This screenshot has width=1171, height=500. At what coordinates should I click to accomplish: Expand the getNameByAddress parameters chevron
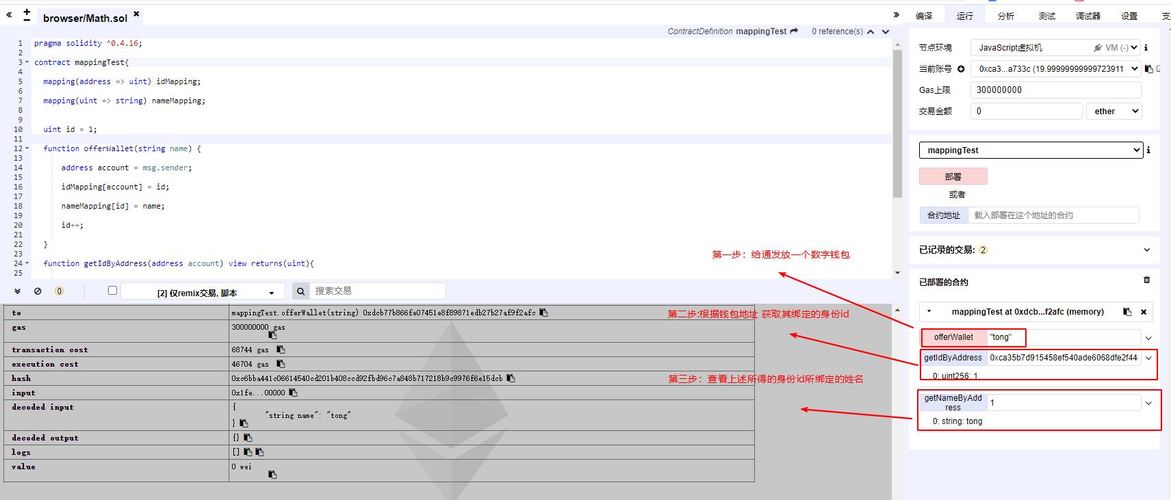[x=1148, y=403]
